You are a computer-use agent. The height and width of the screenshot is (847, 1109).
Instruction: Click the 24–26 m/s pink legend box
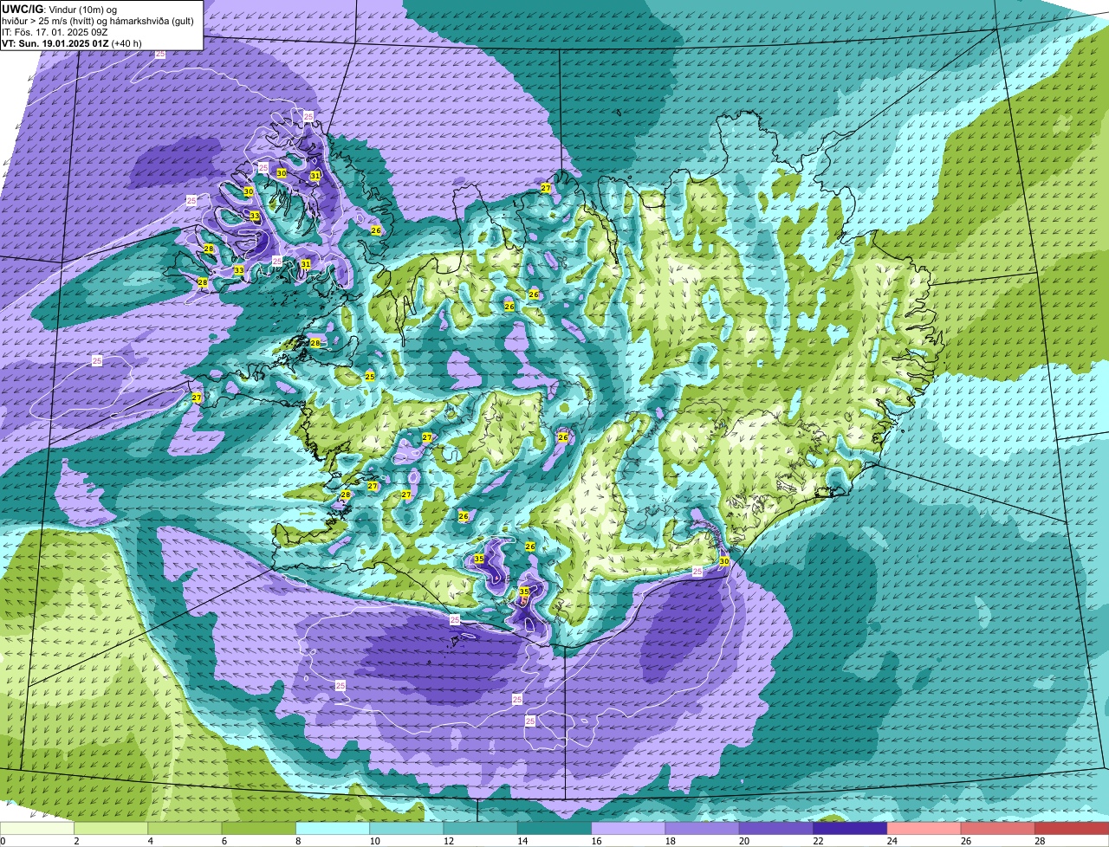924,829
